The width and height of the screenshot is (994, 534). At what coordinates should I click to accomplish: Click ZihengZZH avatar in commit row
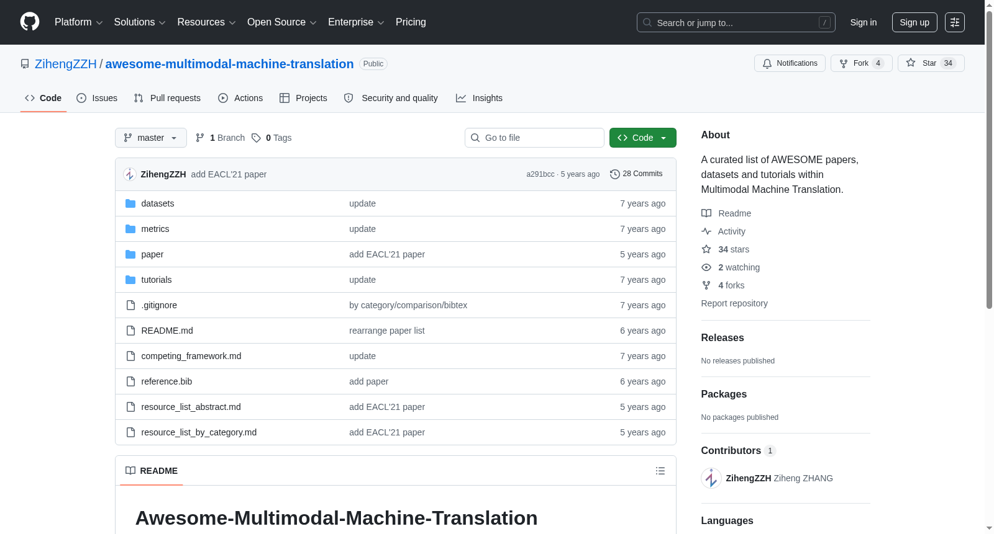tap(130, 174)
